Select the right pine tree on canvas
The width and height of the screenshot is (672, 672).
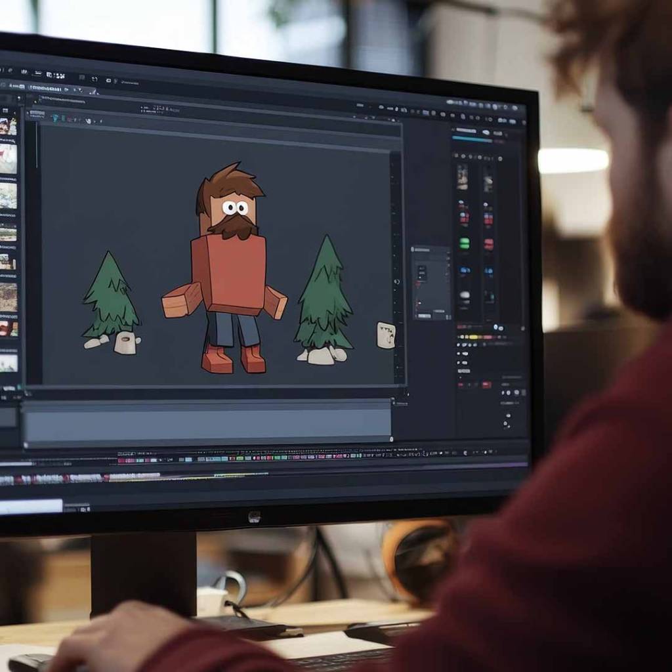pyautogui.click(x=324, y=291)
